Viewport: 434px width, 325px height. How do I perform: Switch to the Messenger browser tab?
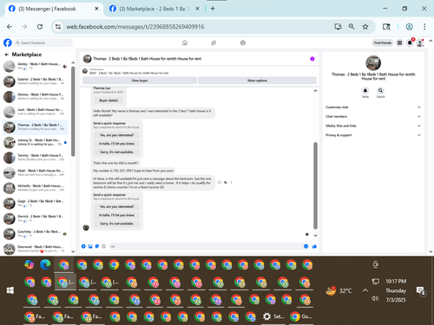click(x=54, y=9)
